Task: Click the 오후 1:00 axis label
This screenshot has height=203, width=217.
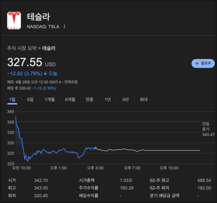Action: [x=58, y=168]
